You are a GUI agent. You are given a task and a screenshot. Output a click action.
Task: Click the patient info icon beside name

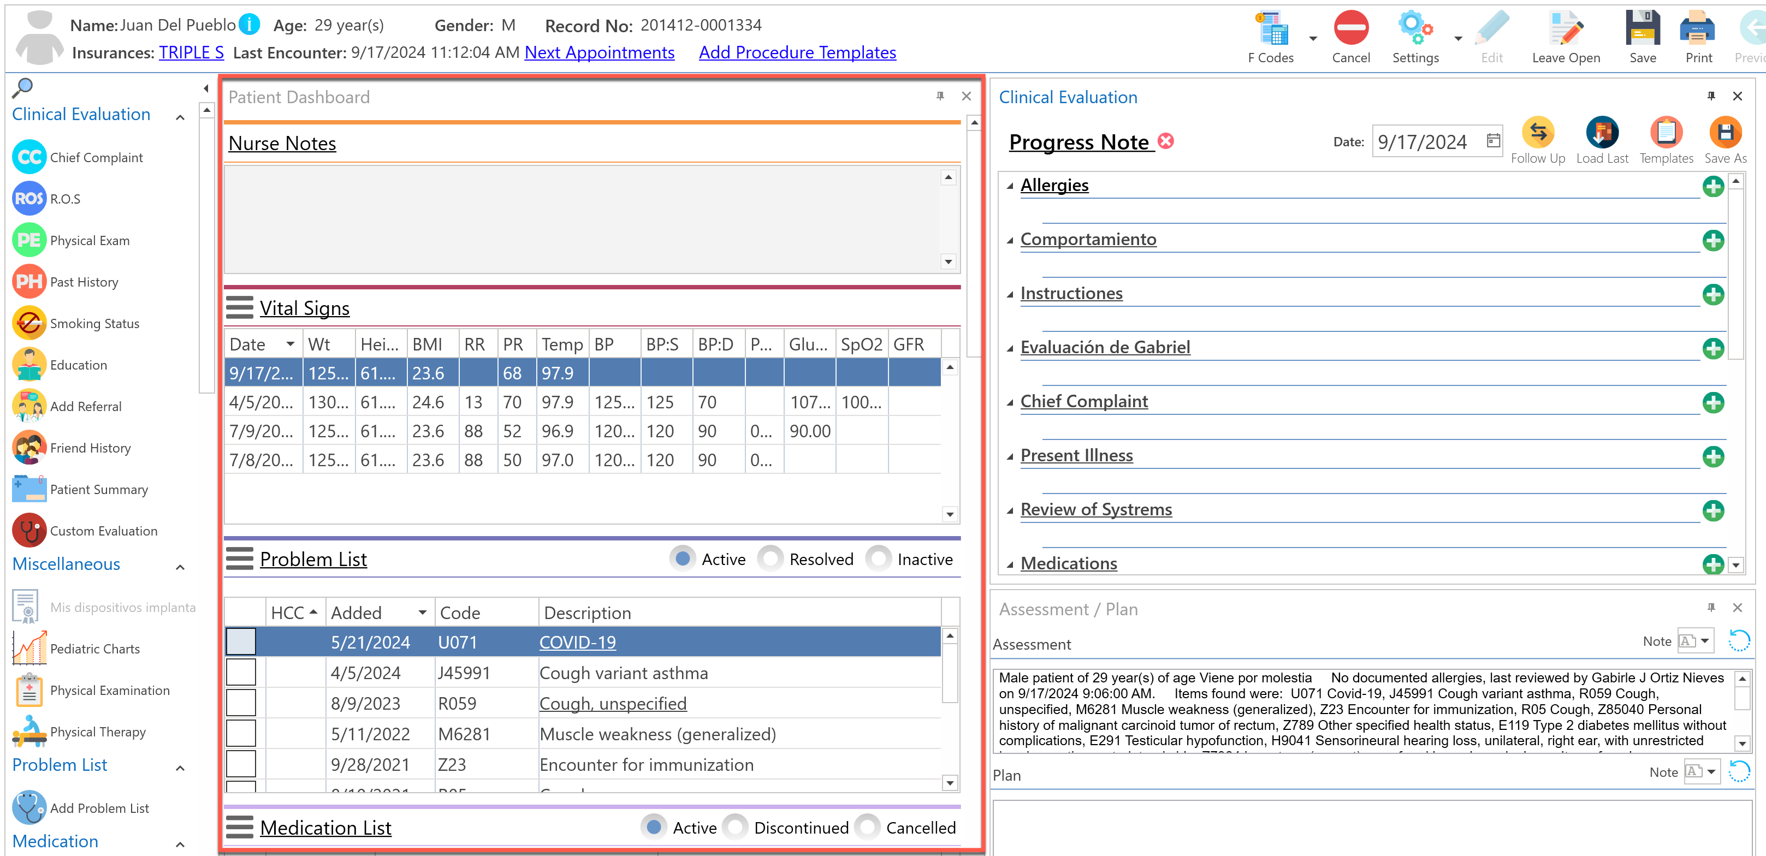click(250, 25)
